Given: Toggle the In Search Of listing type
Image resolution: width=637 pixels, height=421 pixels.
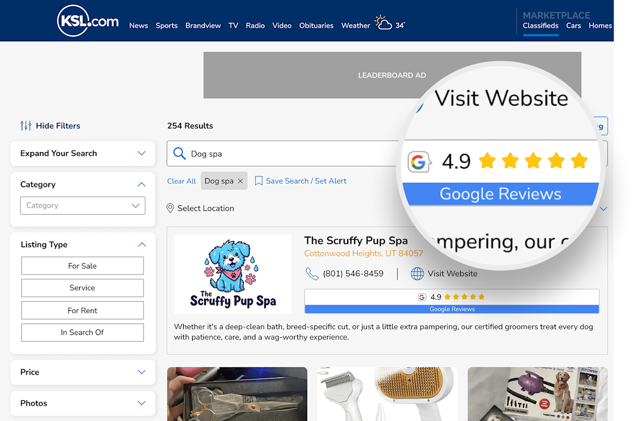Looking at the screenshot, I should (82, 332).
